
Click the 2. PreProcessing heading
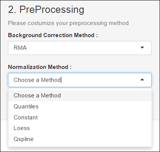(46, 10)
